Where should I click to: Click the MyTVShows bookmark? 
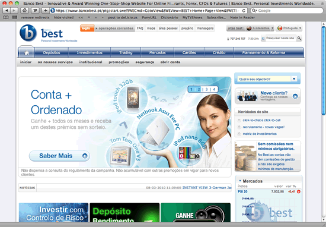pyautogui.click(x=192, y=17)
